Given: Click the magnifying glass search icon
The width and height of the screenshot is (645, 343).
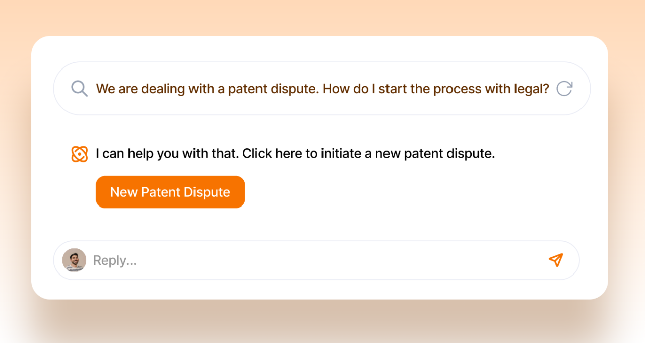Looking at the screenshot, I should [79, 89].
